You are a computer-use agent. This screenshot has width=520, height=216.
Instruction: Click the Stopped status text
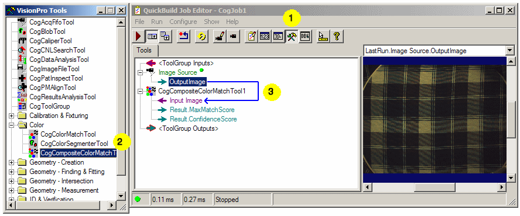coord(227,200)
